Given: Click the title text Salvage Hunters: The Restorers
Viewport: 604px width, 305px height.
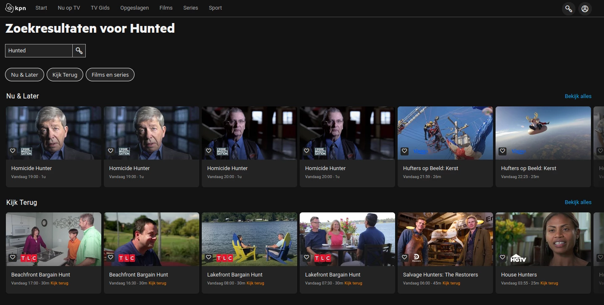Looking at the screenshot, I should tap(440, 275).
